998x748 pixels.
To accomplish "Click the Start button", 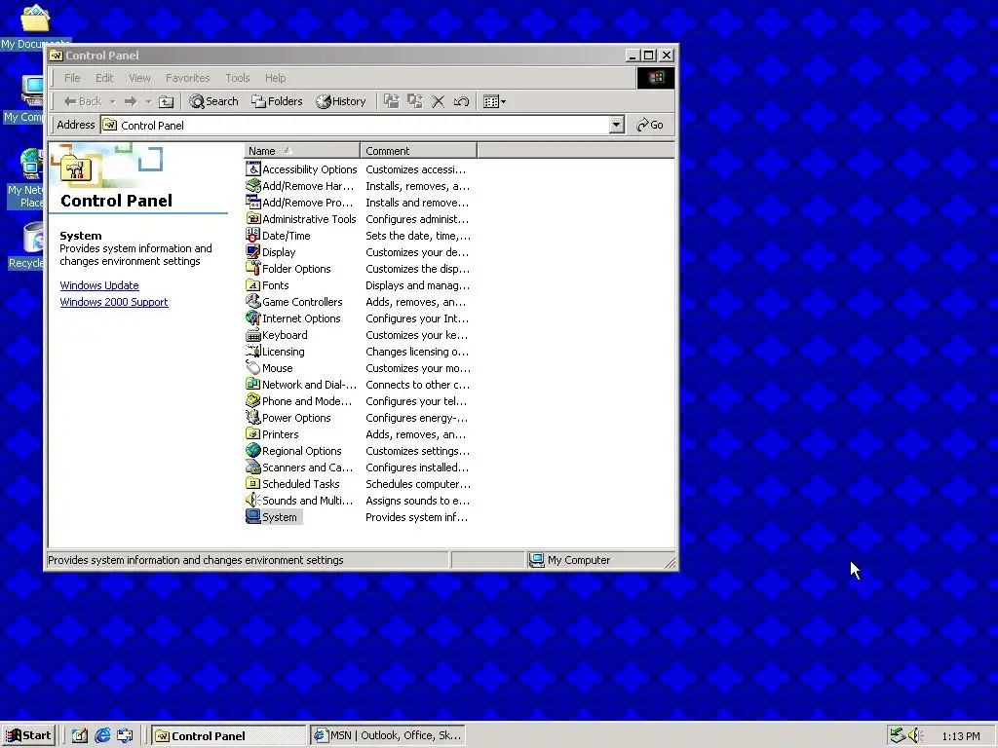I will pos(28,735).
